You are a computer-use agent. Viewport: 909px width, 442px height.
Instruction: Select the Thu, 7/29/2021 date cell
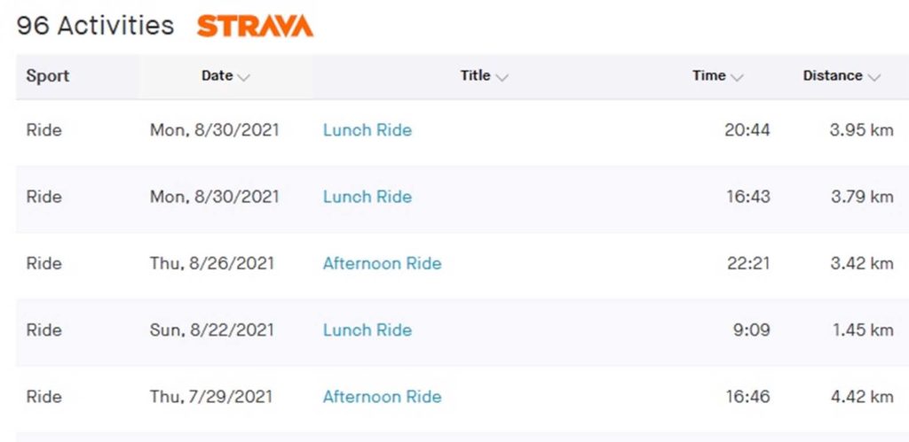pos(211,397)
